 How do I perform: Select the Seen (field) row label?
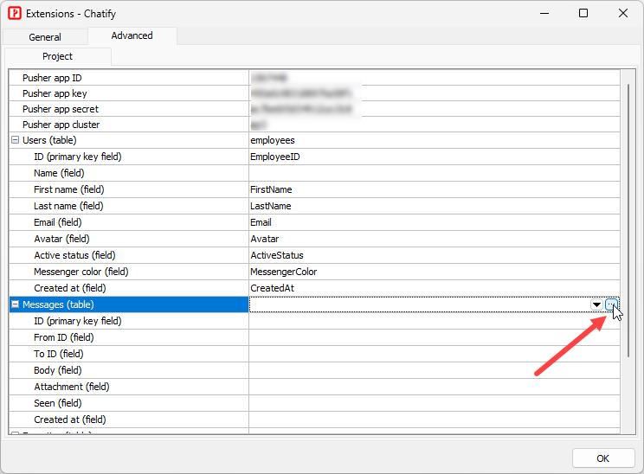pos(57,403)
